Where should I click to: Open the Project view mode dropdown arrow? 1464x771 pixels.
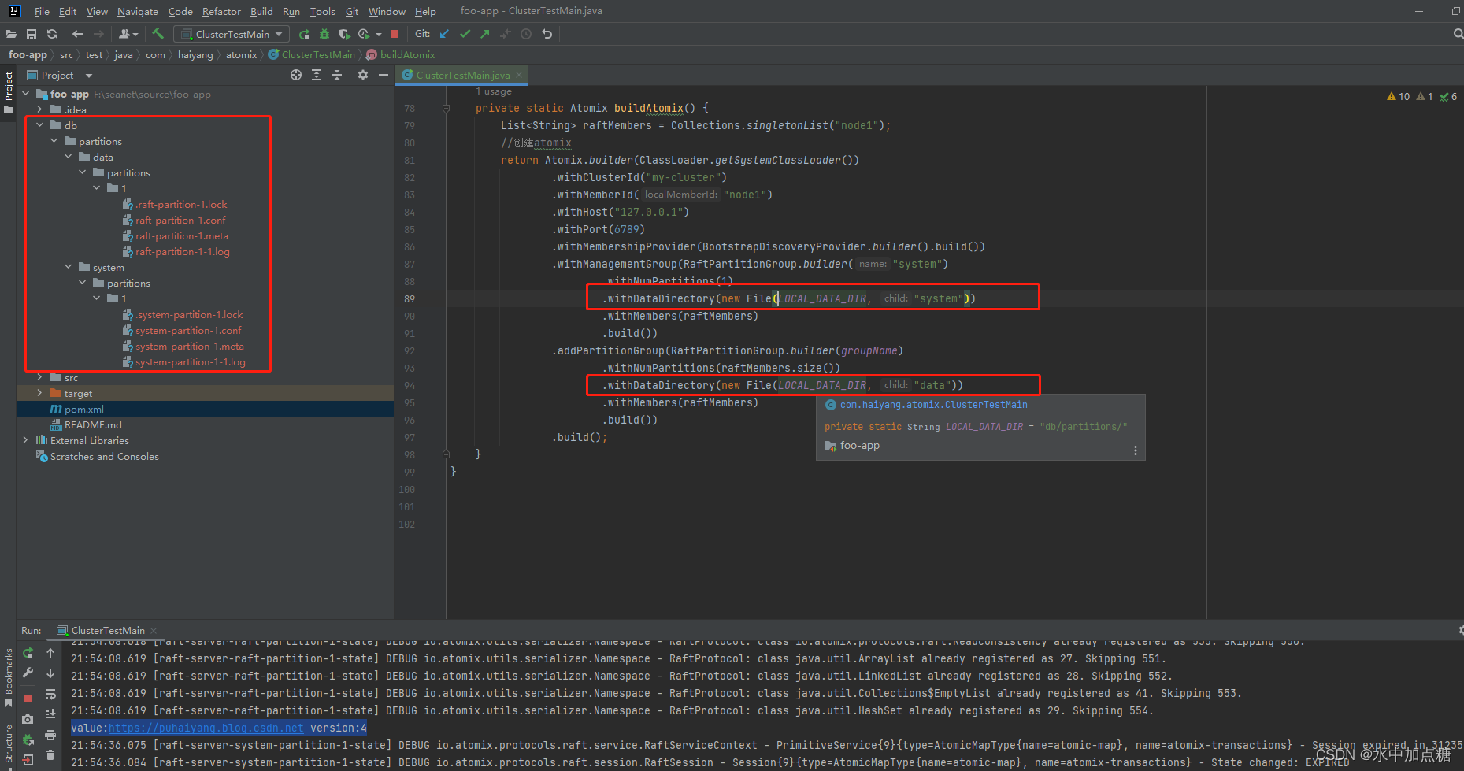tap(89, 76)
